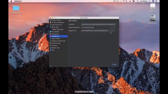Click AirPlay display icon in menu bar
168x94 pixels.
(x=130, y=1)
